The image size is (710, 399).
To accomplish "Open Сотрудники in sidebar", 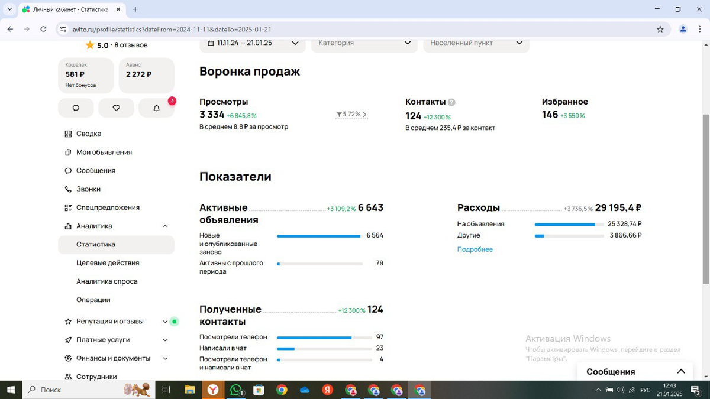I will [x=96, y=377].
